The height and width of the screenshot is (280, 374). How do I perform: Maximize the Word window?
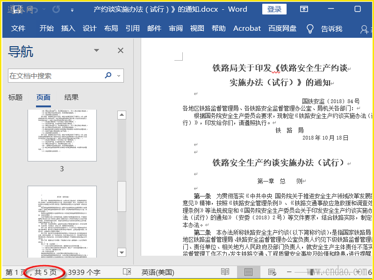click(x=358, y=9)
